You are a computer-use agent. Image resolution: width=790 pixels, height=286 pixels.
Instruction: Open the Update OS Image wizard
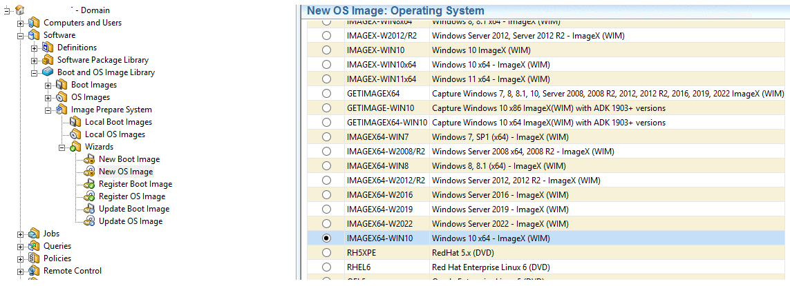pos(130,221)
